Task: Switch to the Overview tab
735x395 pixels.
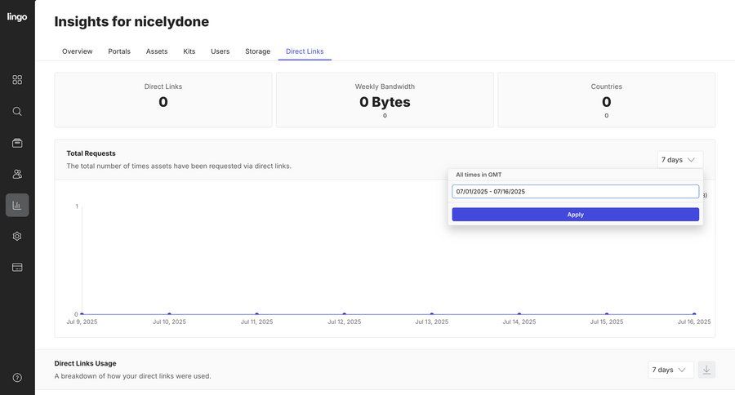Action: pyautogui.click(x=78, y=51)
